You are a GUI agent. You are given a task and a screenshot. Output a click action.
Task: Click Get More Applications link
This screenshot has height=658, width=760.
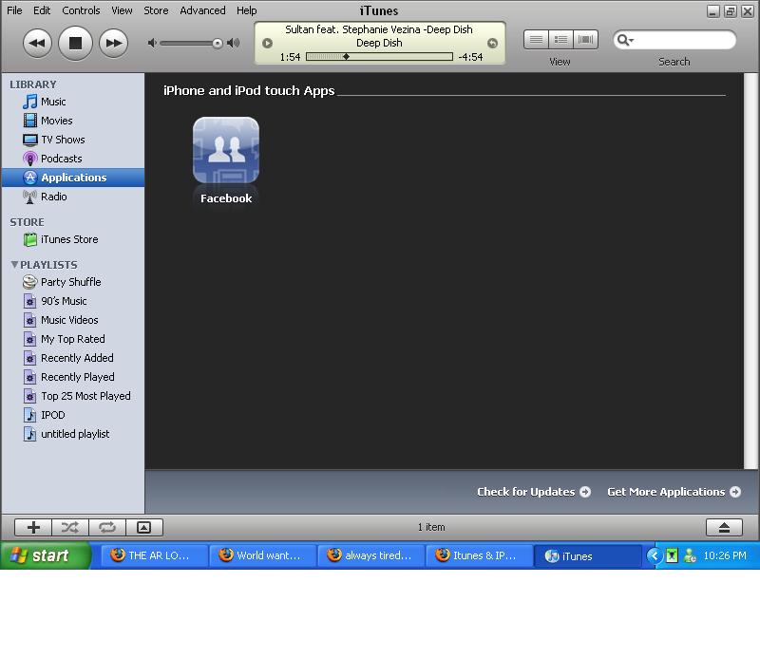tap(674, 492)
